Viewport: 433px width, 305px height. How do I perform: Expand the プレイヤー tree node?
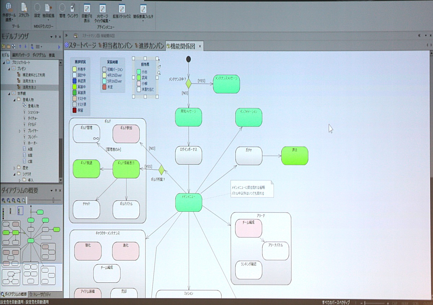coord(20,131)
